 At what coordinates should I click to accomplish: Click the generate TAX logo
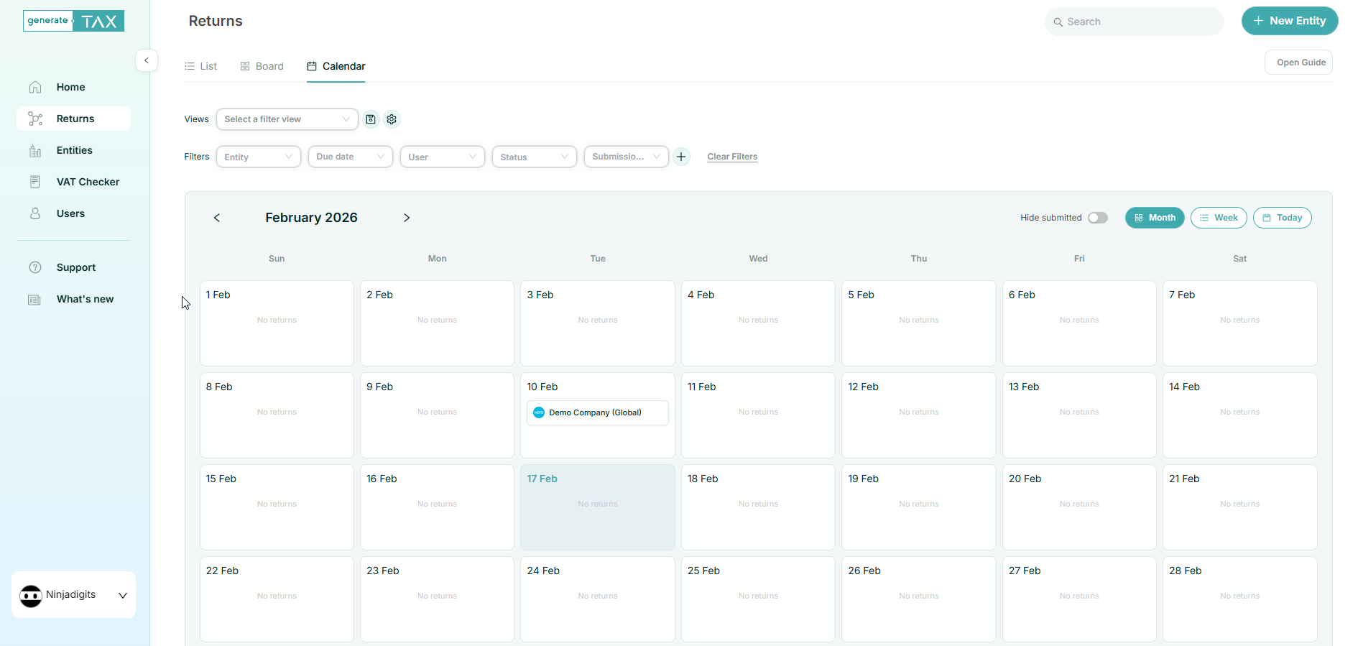click(x=73, y=21)
